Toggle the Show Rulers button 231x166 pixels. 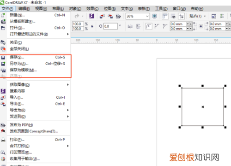click(x=165, y=16)
